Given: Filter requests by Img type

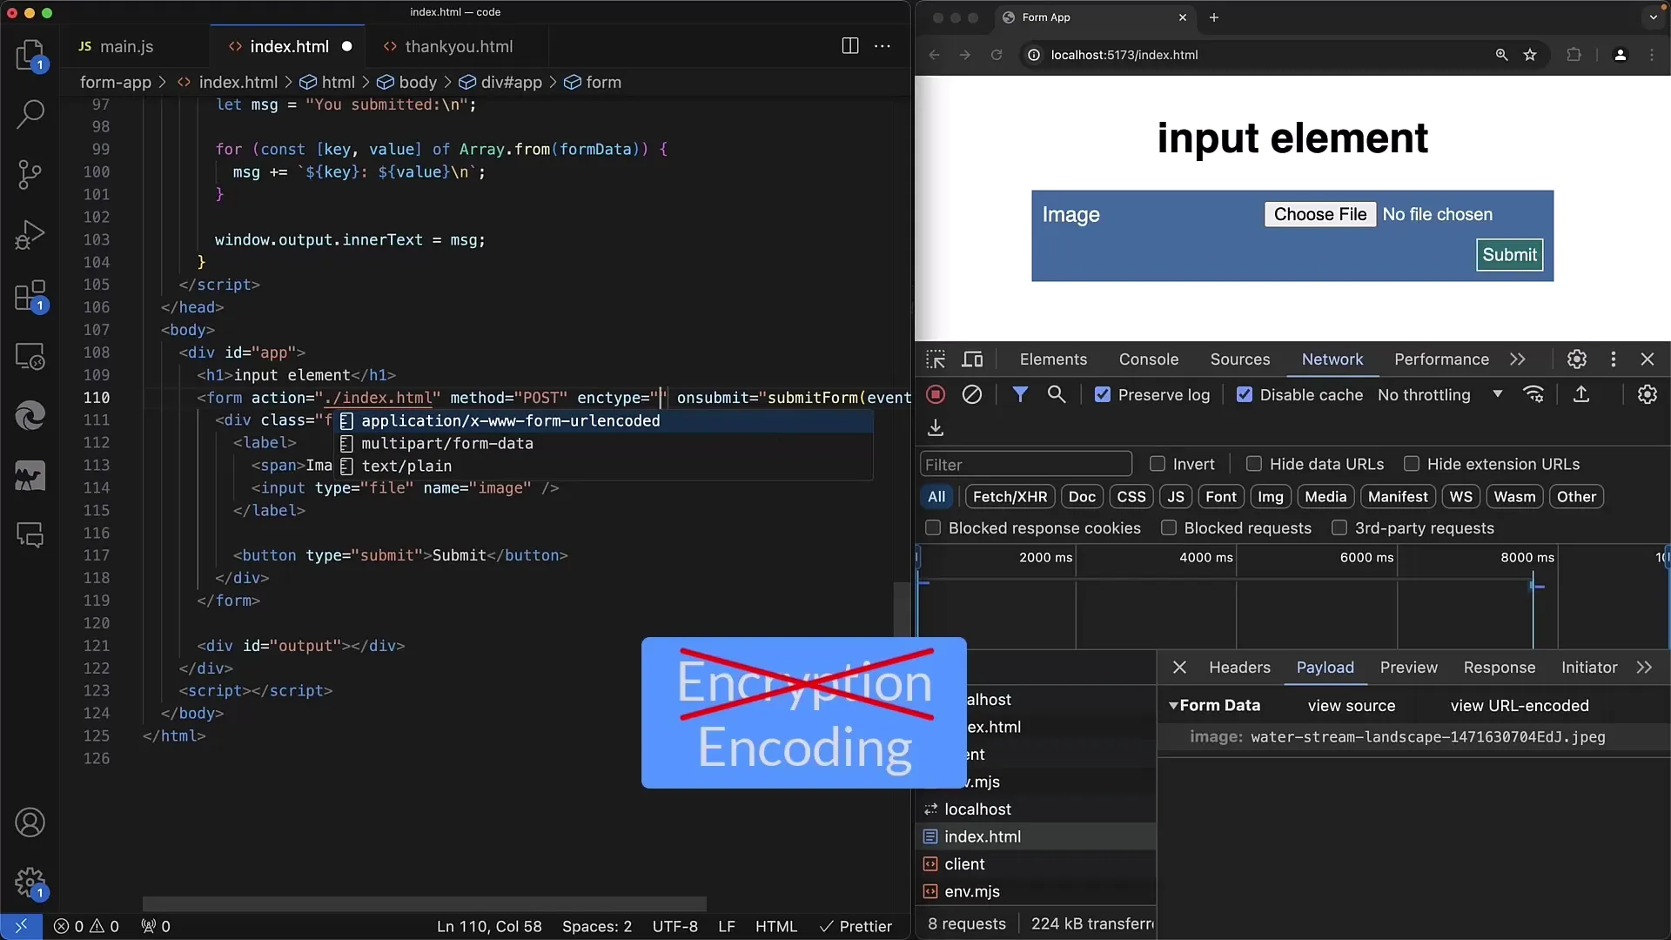Looking at the screenshot, I should [x=1271, y=497].
